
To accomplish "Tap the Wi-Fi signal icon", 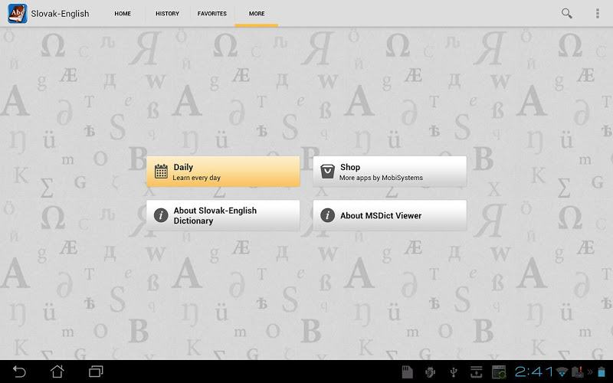I will 562,372.
